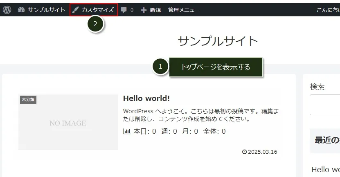
Task: Click the サンプルサイト site title heading
Action: [x=218, y=41]
